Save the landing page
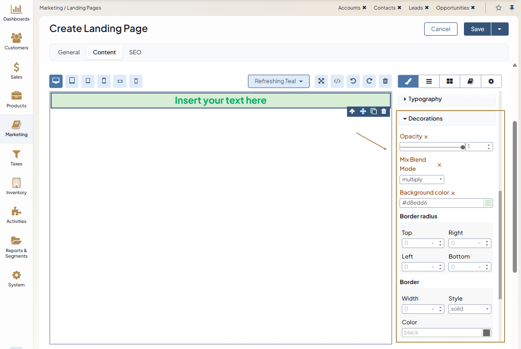The width and height of the screenshot is (521, 349). click(477, 29)
